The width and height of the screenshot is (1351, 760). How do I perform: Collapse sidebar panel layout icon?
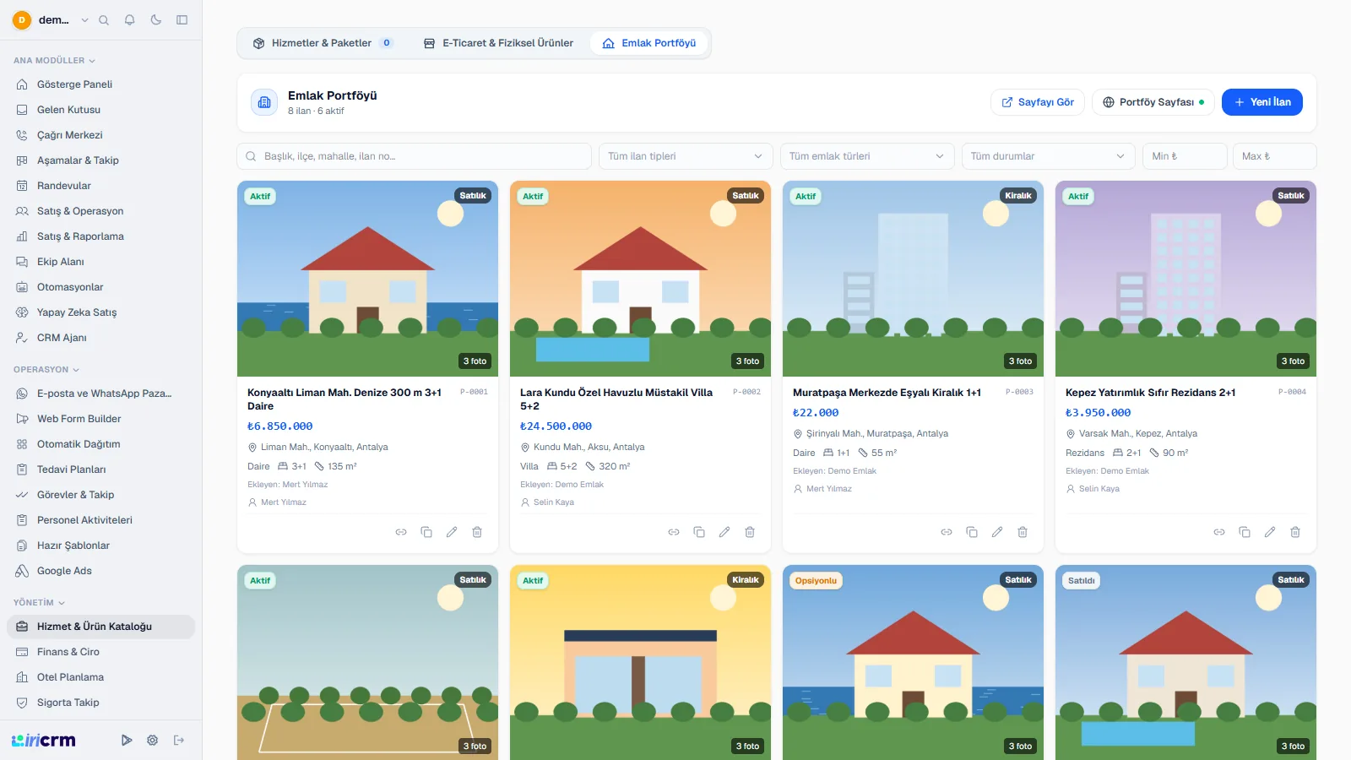pyautogui.click(x=182, y=20)
